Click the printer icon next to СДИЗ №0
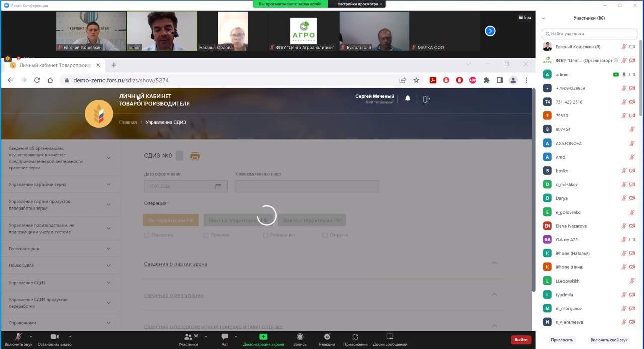The height and width of the screenshot is (349, 644). [x=195, y=156]
